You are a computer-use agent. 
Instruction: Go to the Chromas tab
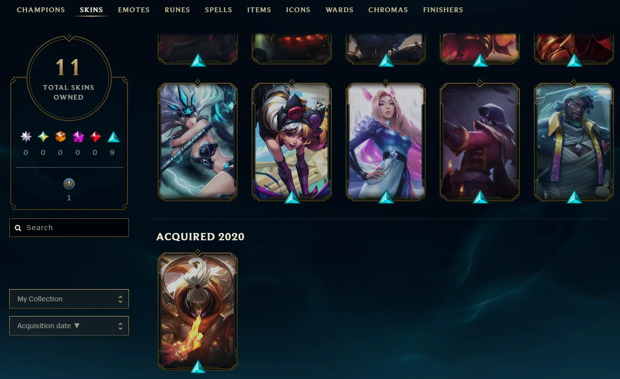388,10
